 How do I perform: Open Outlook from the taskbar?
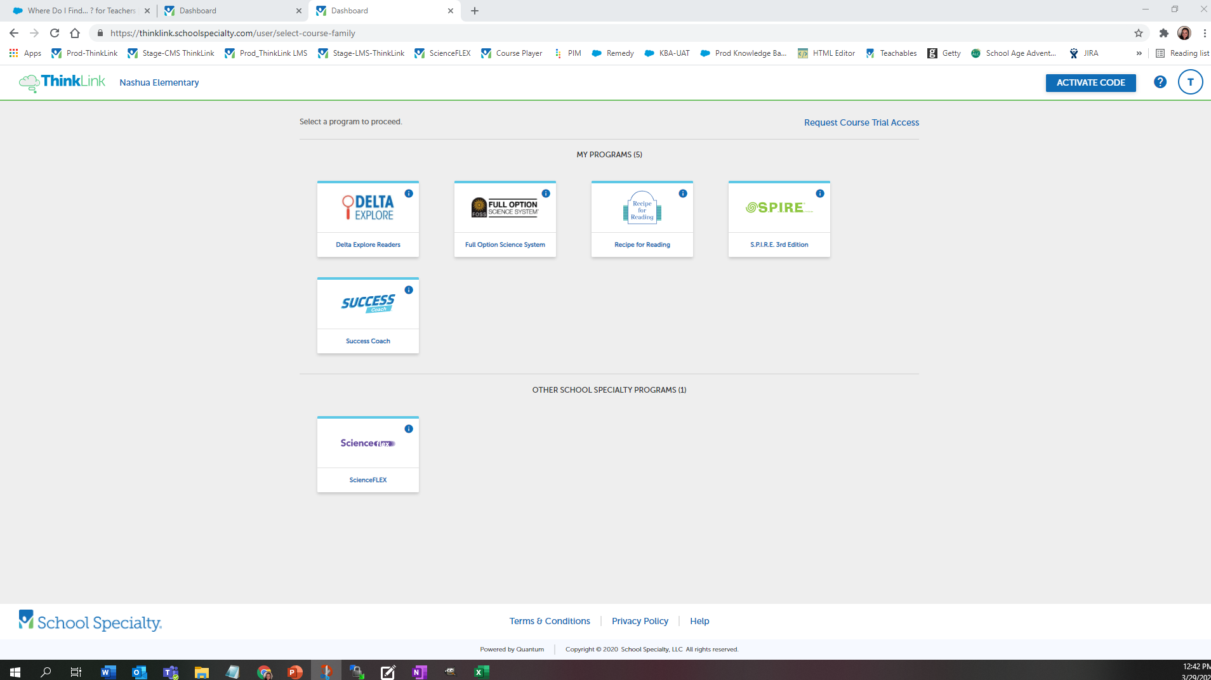coord(139,672)
